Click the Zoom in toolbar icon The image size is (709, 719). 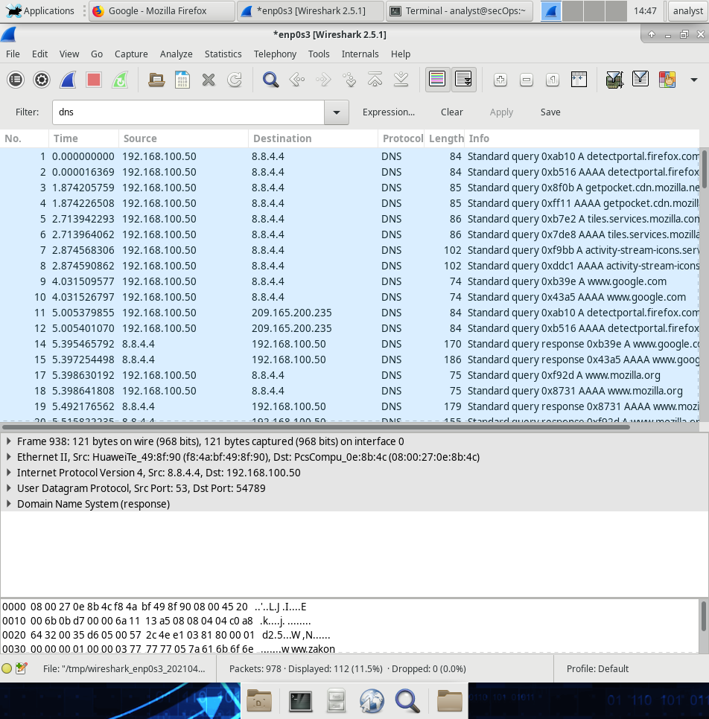coord(500,80)
